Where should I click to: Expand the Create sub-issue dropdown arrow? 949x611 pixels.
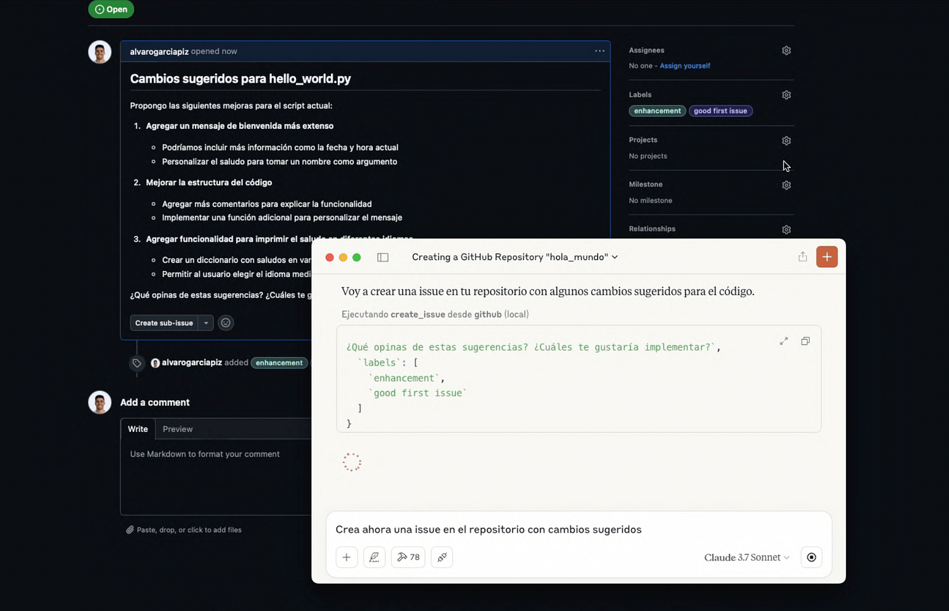click(x=207, y=322)
